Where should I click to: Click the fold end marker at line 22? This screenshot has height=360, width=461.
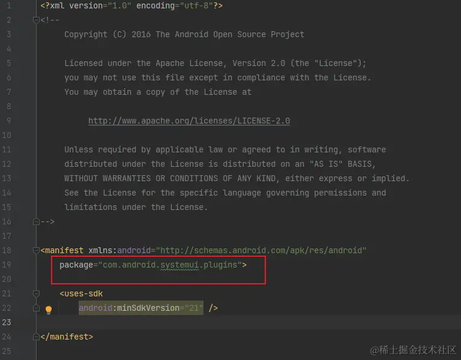coord(36,308)
